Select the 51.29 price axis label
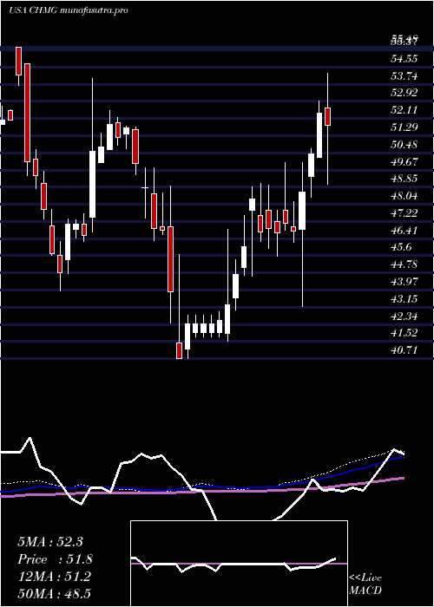This screenshot has width=434, height=607. (x=404, y=127)
